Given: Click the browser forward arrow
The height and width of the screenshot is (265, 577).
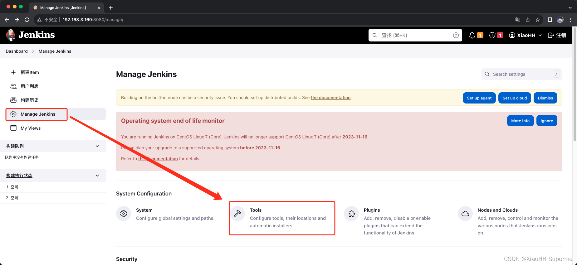Looking at the screenshot, I should (x=17, y=20).
